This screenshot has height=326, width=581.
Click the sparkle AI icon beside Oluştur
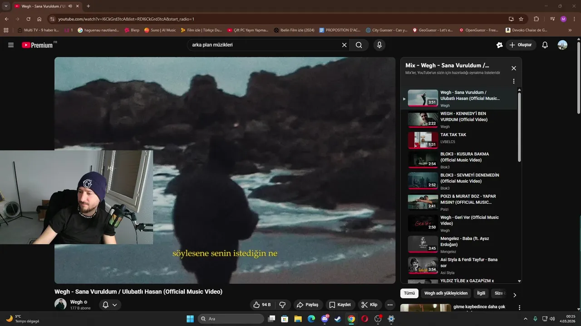[x=499, y=45]
